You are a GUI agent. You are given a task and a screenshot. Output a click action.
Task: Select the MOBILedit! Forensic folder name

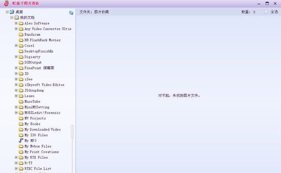click(x=42, y=113)
